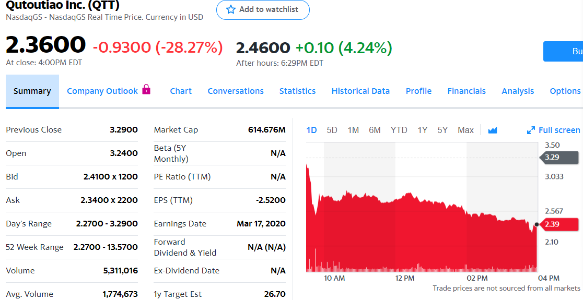The height and width of the screenshot is (300, 583).
Task: Click the Full screen expand arrows icon
Action: pyautogui.click(x=531, y=130)
